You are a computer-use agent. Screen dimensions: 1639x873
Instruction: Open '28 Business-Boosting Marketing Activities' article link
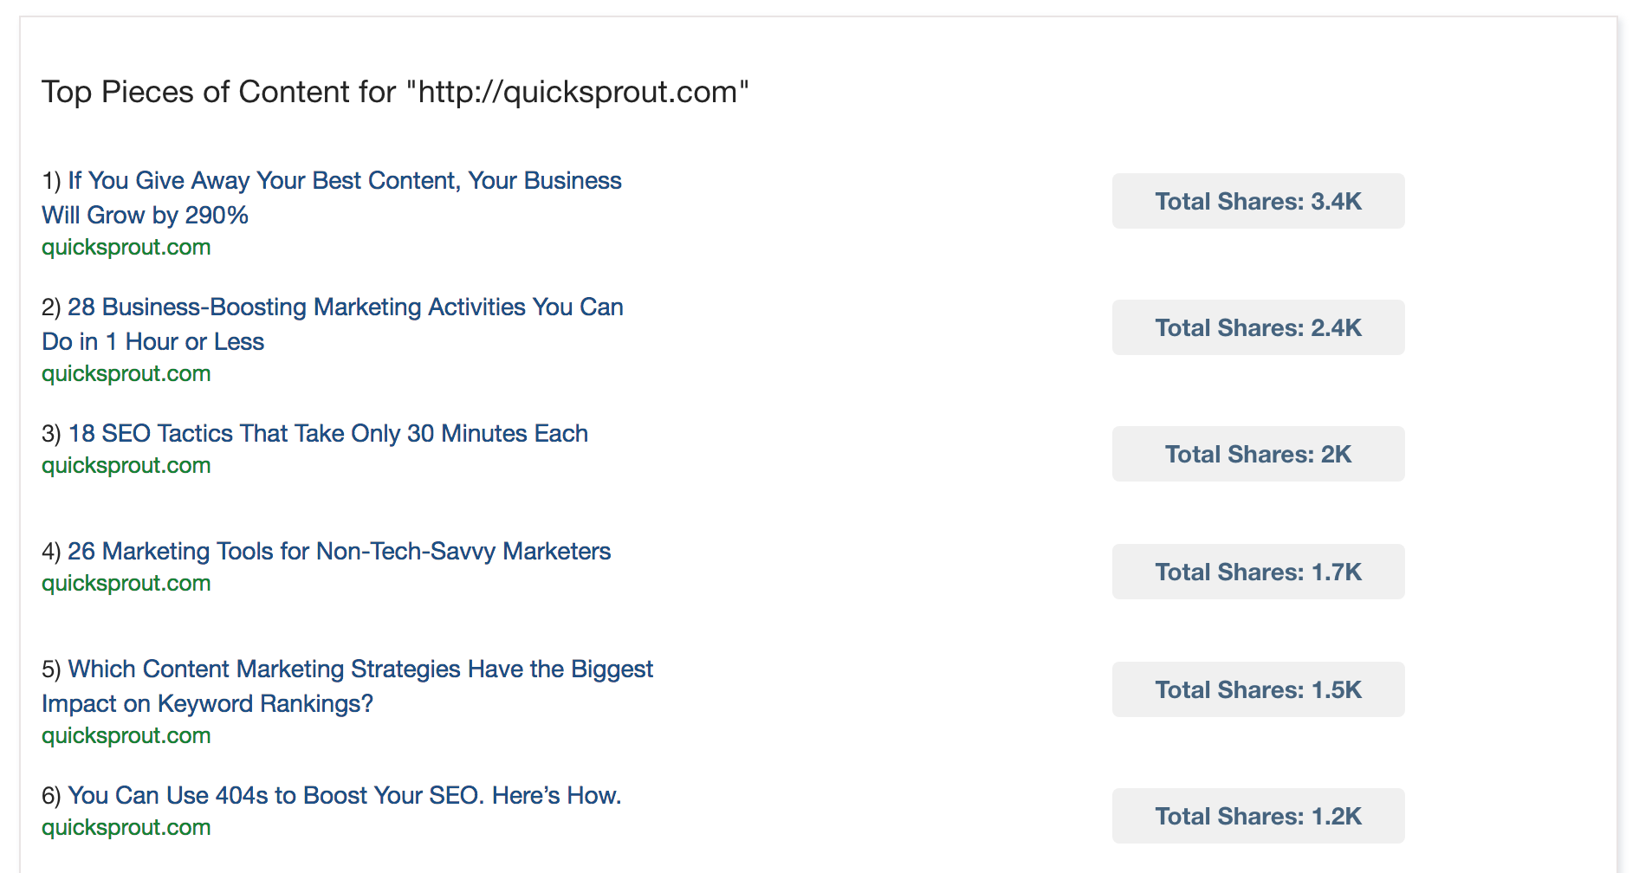tap(345, 307)
